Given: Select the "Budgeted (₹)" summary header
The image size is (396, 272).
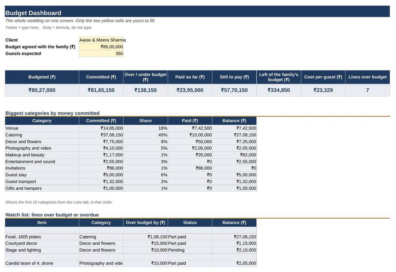Looking at the screenshot, I should 42,77.
